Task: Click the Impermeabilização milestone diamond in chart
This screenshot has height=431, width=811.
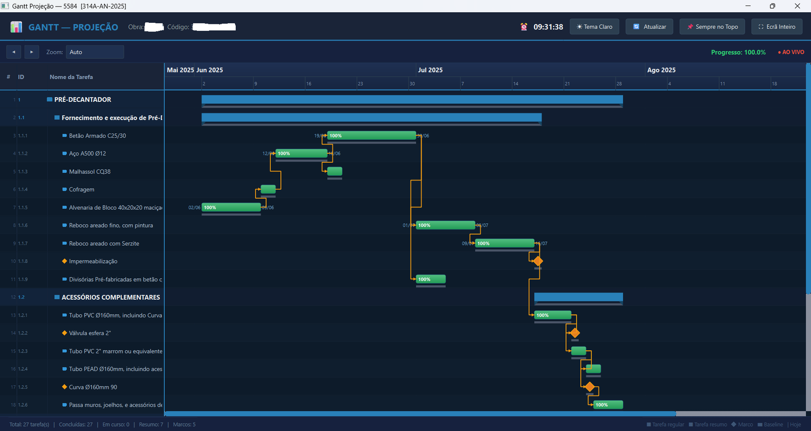Action: pyautogui.click(x=538, y=261)
